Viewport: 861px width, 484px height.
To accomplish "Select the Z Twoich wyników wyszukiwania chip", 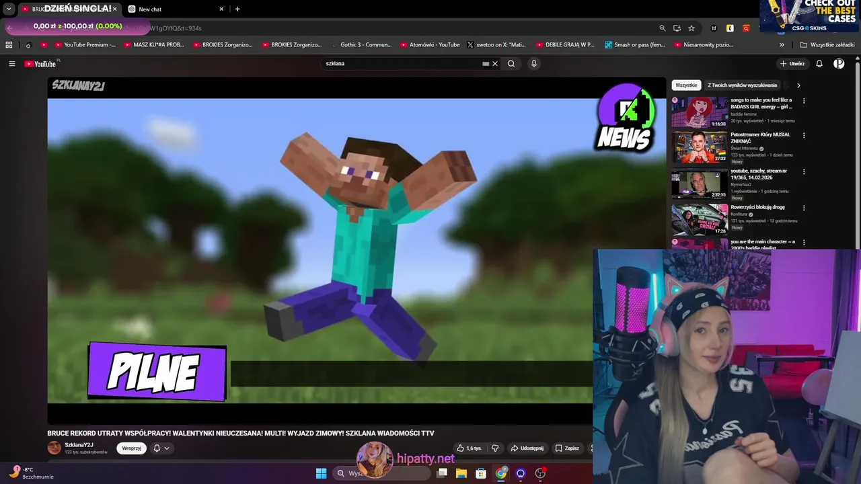I will click(x=742, y=85).
